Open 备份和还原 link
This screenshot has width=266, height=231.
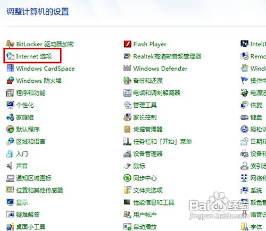click(148, 81)
